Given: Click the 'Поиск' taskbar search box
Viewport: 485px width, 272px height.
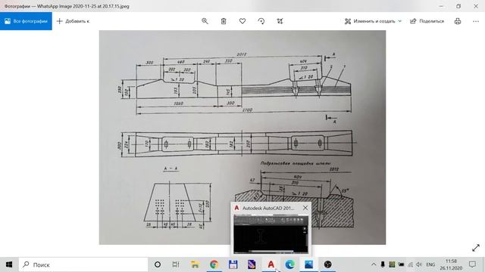Looking at the screenshot, I should pyautogui.click(x=83, y=264).
